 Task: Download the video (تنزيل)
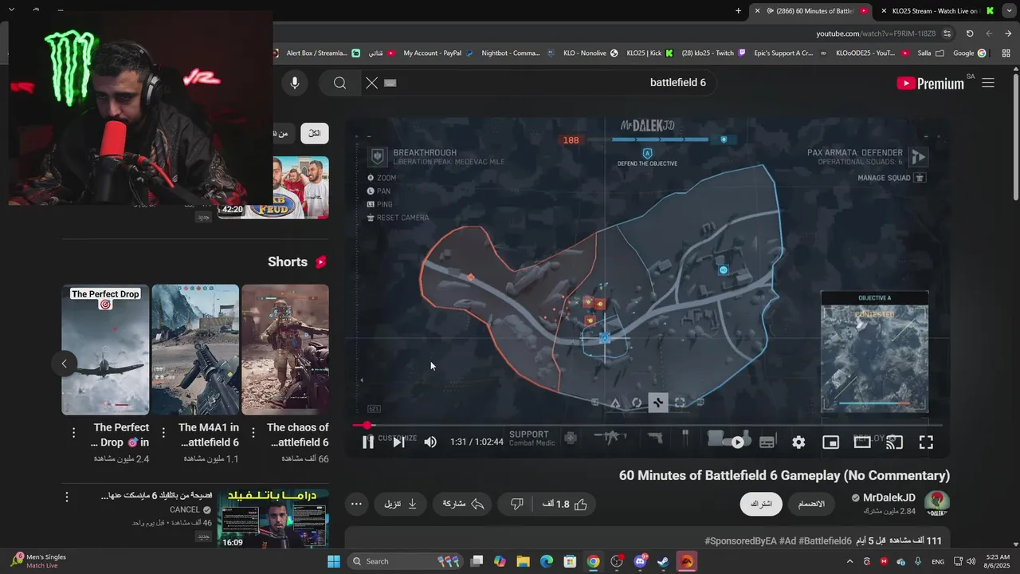tap(401, 504)
